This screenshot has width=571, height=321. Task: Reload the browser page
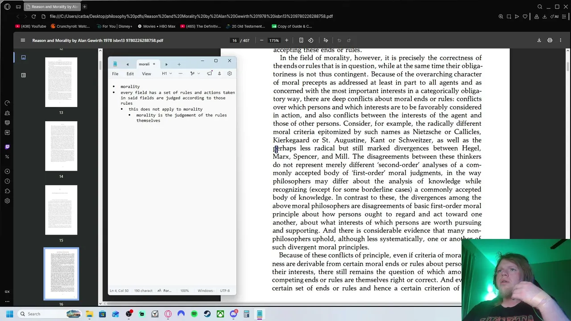33,16
